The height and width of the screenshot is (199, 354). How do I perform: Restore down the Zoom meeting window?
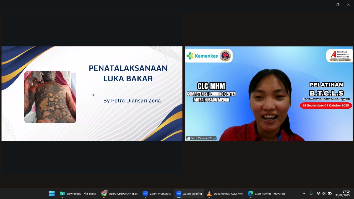338,5
